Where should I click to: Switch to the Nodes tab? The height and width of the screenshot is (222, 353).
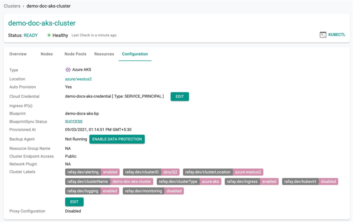tap(47, 54)
